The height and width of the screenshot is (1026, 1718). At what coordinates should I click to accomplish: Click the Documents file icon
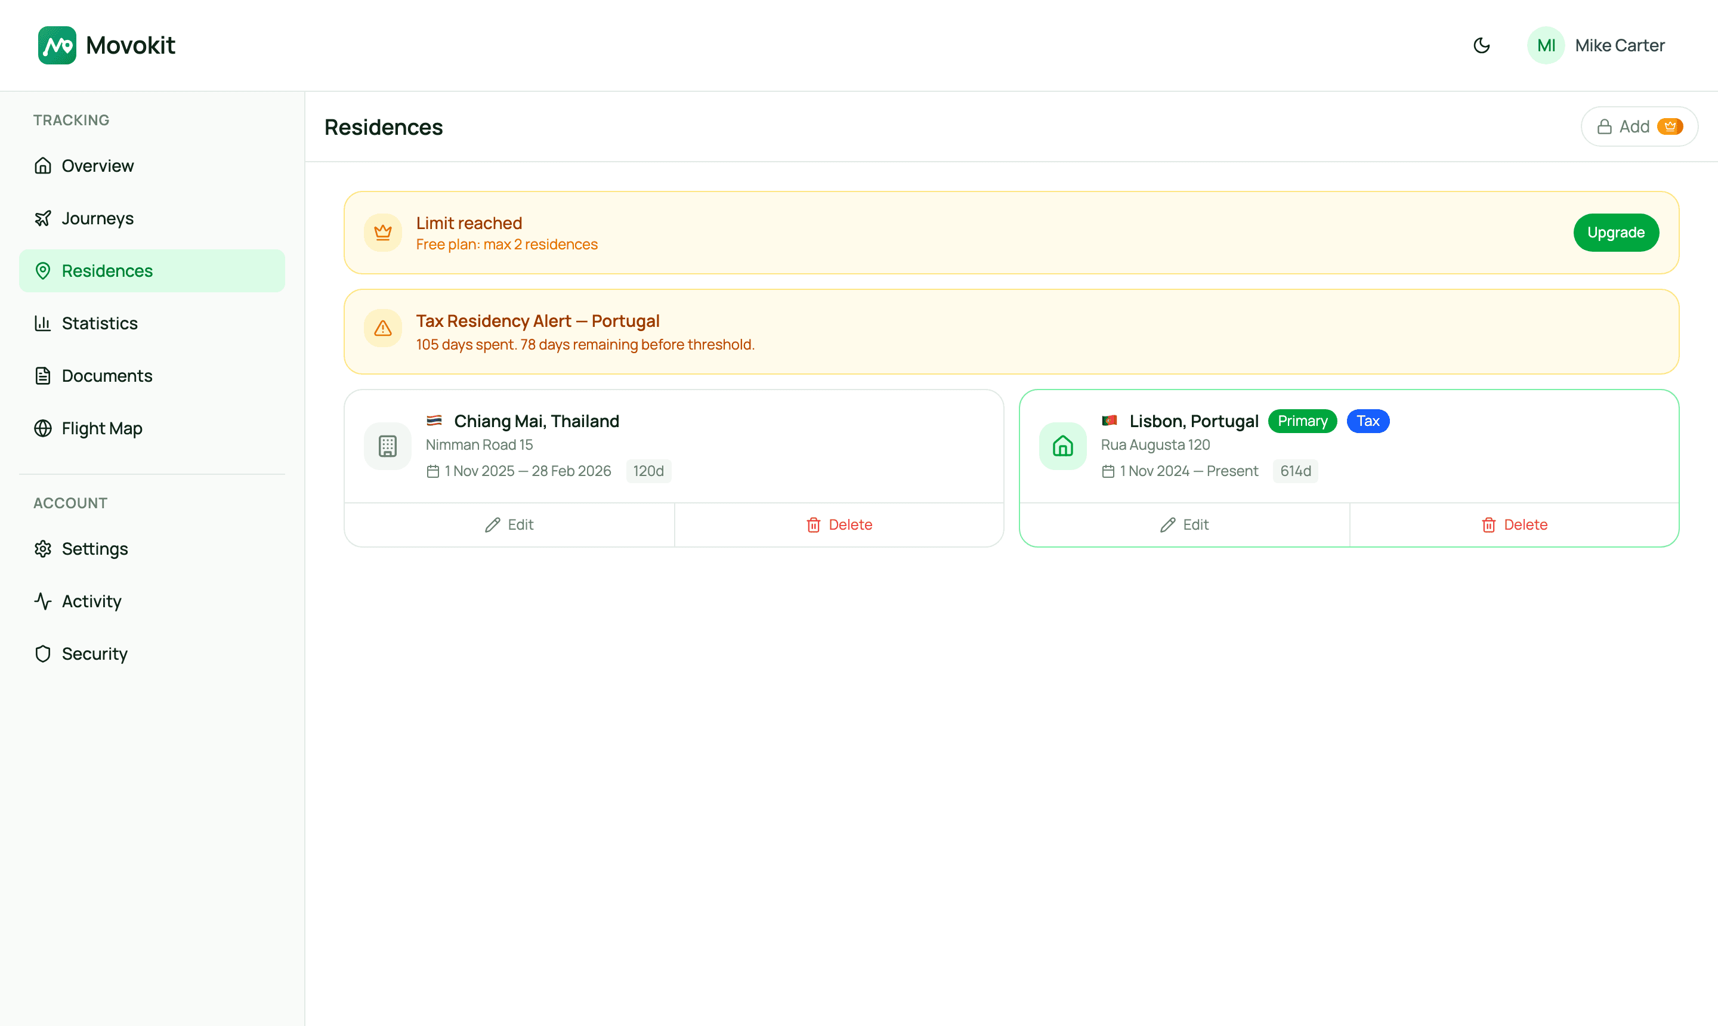point(43,375)
